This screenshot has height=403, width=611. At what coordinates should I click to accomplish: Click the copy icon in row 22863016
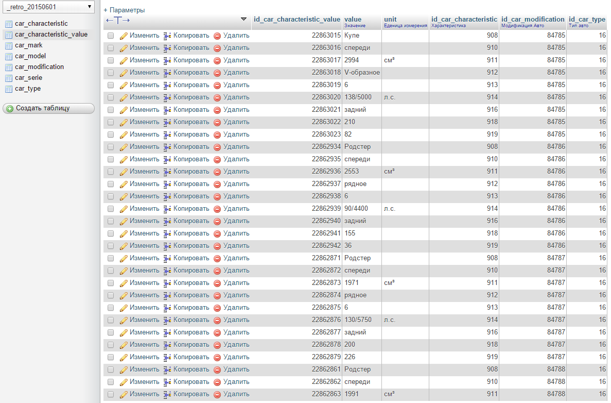pyautogui.click(x=167, y=48)
